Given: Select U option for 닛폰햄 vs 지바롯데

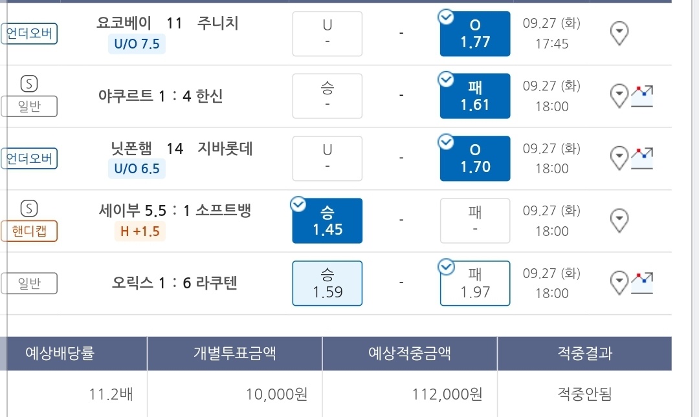Looking at the screenshot, I should pyautogui.click(x=327, y=158).
